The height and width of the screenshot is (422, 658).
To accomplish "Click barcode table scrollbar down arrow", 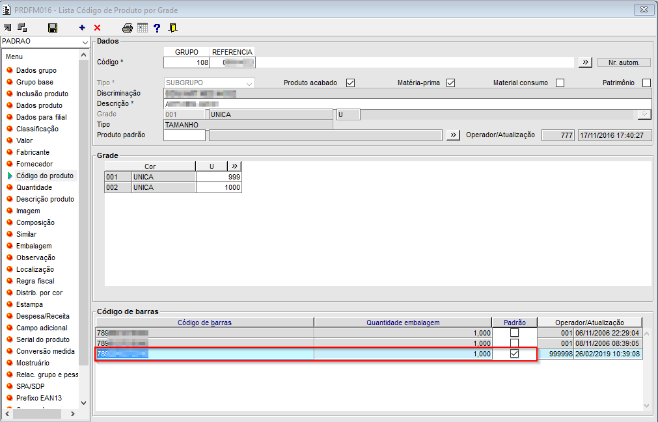I will [x=647, y=406].
